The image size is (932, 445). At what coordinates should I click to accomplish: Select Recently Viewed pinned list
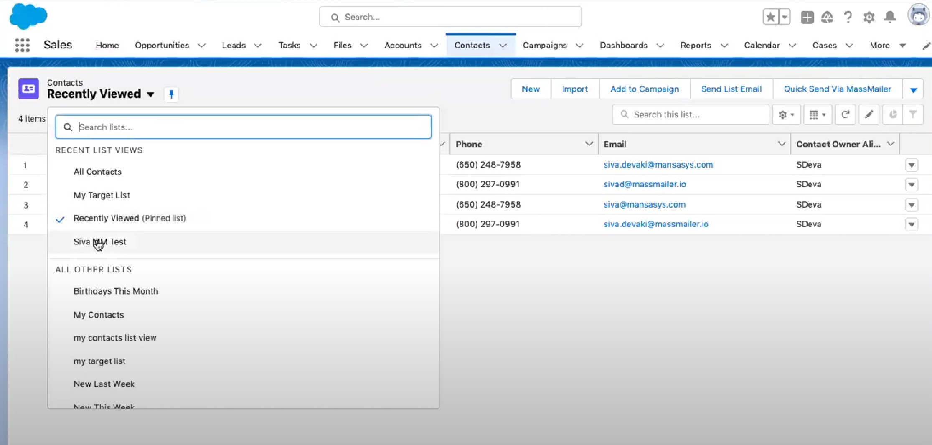pos(243,218)
